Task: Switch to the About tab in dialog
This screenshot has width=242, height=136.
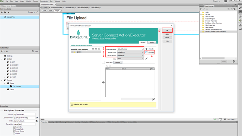Action: coord(152,42)
